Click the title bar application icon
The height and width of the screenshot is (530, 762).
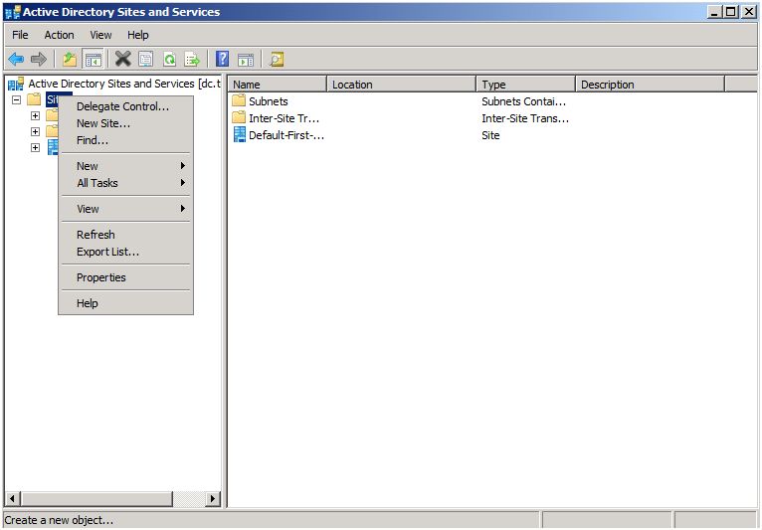click(x=13, y=12)
